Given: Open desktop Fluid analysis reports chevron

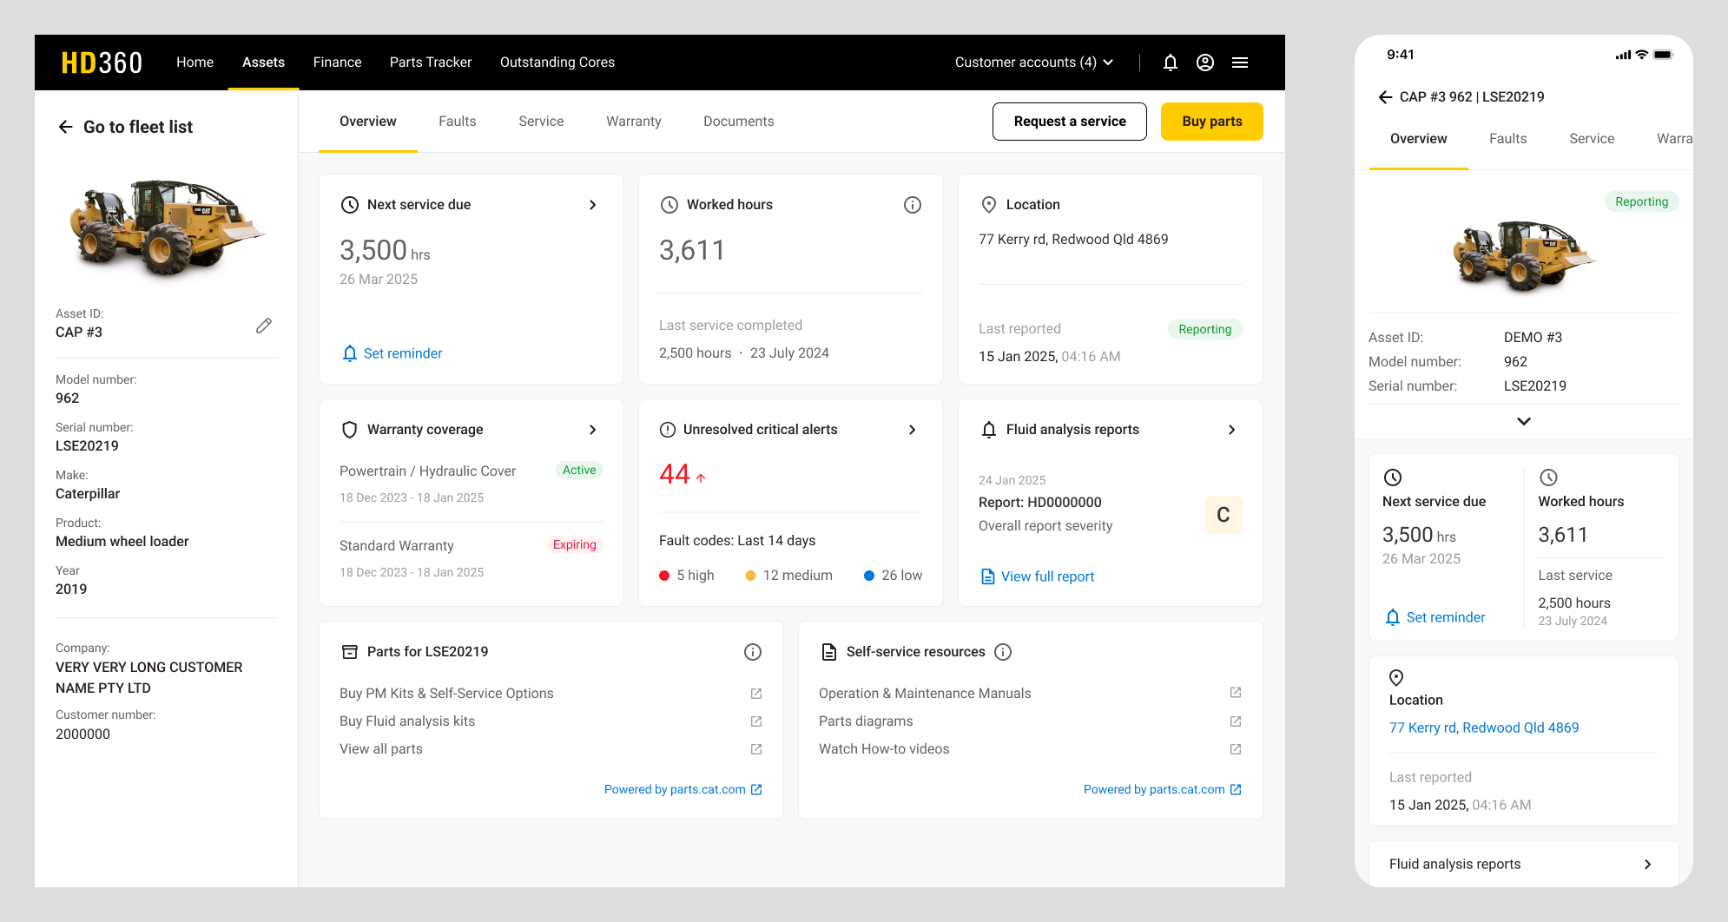Looking at the screenshot, I should click(1232, 430).
